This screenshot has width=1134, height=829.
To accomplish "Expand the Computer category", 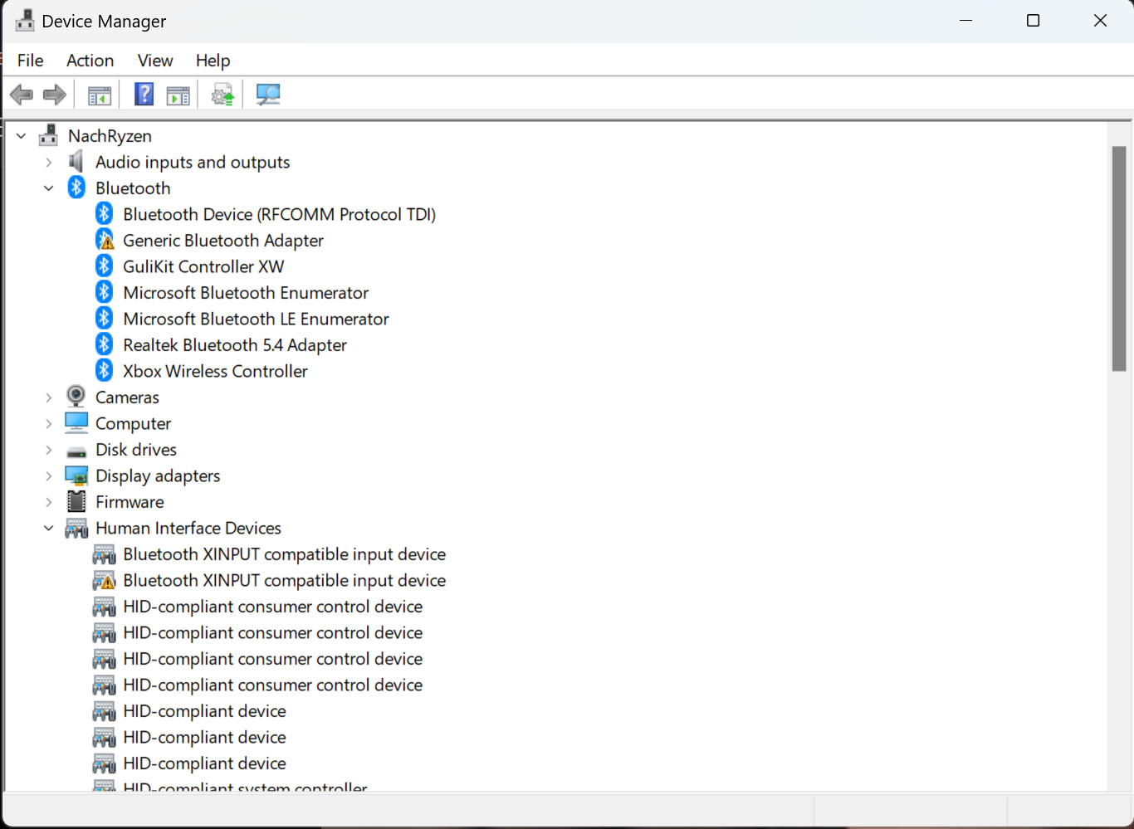I will coord(49,423).
